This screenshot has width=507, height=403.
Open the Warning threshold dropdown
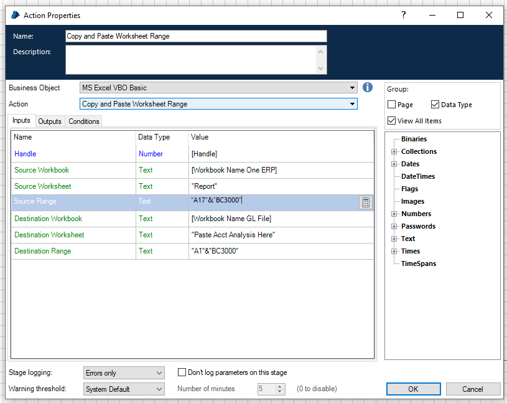pyautogui.click(x=158, y=389)
